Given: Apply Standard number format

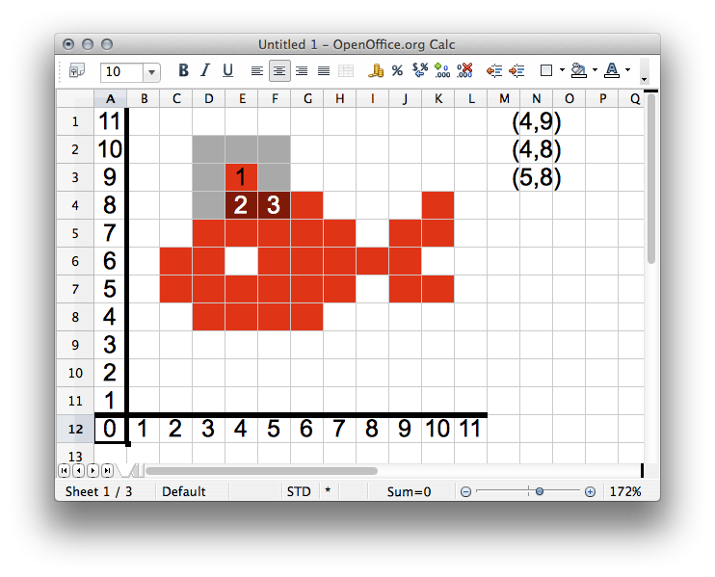Looking at the screenshot, I should pyautogui.click(x=420, y=70).
